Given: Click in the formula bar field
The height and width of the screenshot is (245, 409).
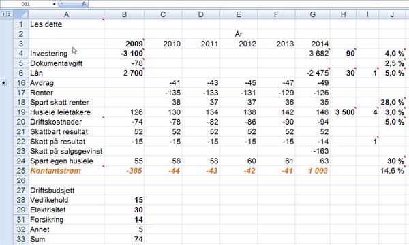Looking at the screenshot, I should tap(248, 4).
